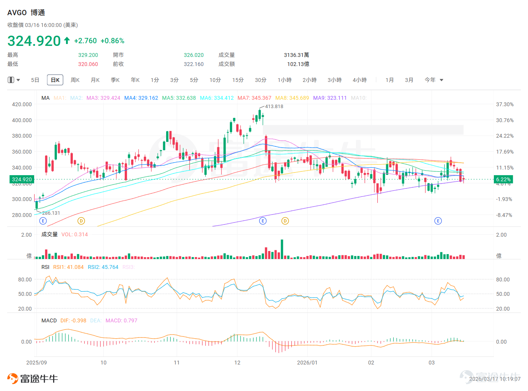Click the 開市 value 326.020
528x391 pixels.
point(194,55)
